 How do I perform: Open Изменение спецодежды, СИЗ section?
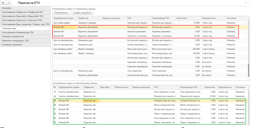26,40
